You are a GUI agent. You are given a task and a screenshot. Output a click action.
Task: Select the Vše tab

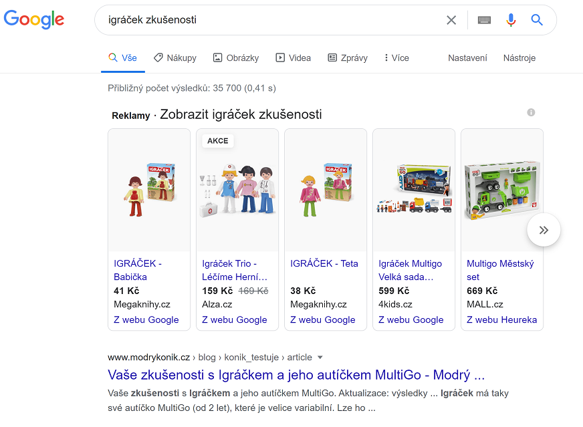[123, 58]
